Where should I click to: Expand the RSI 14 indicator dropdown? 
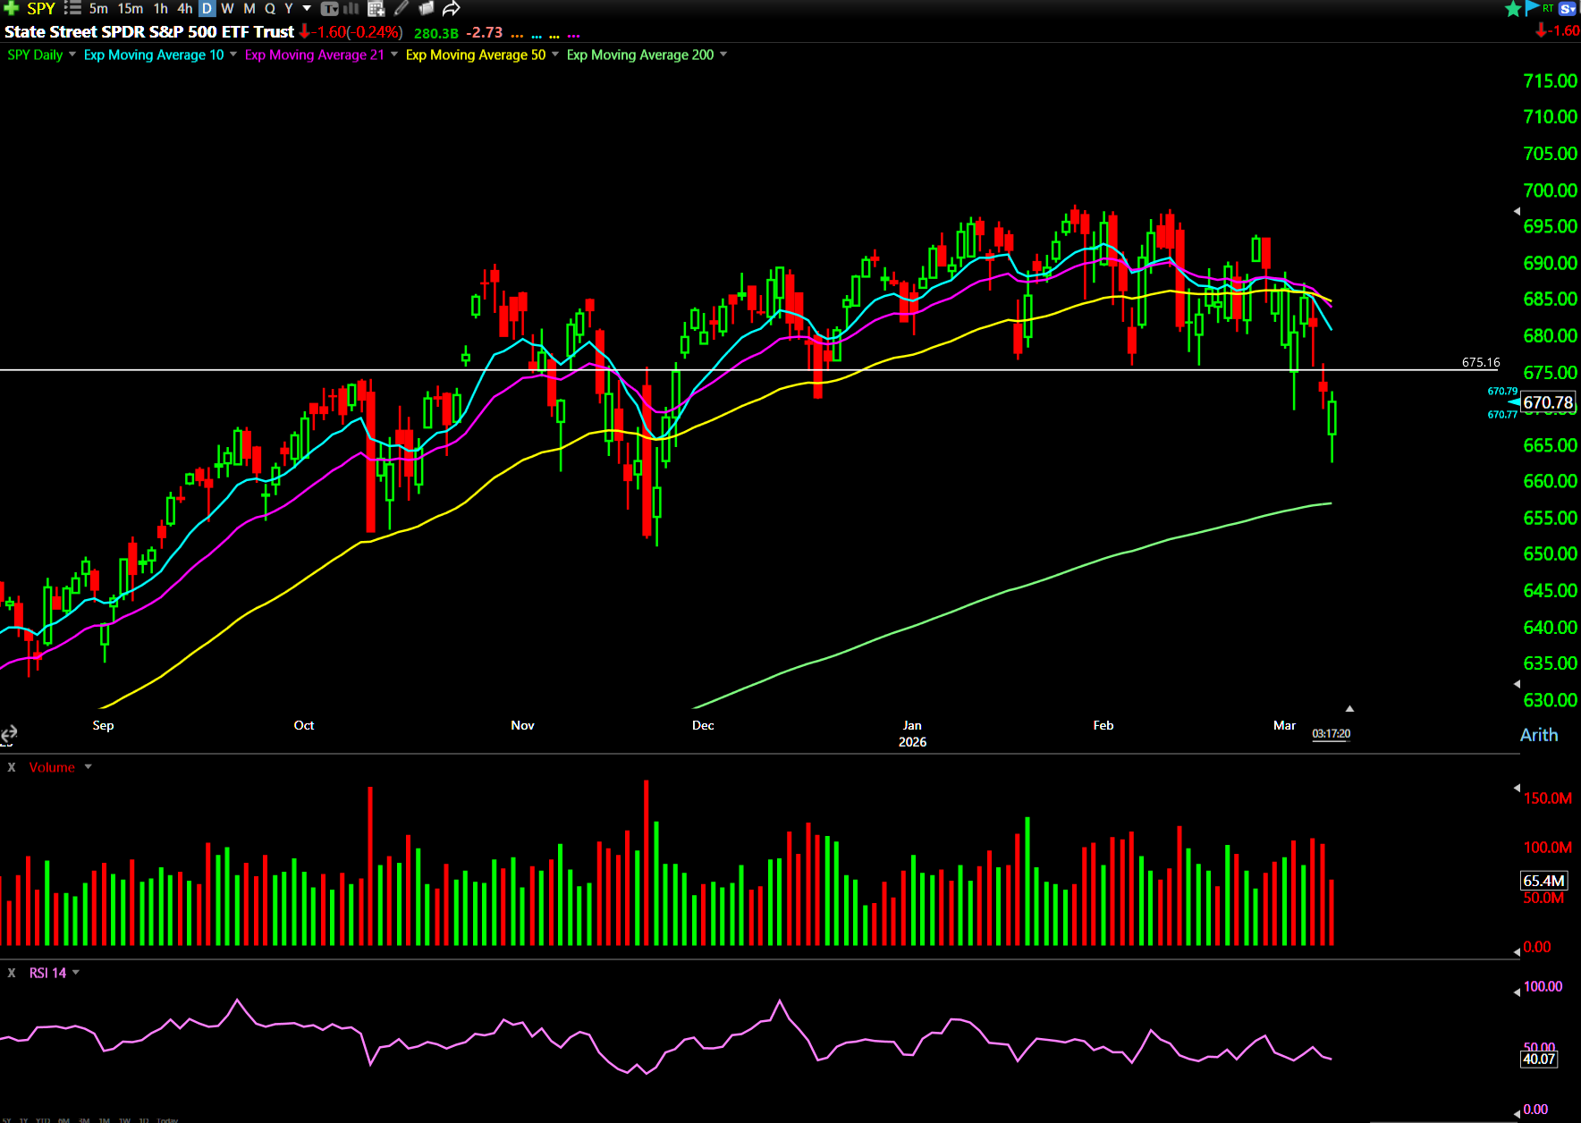[x=76, y=973]
